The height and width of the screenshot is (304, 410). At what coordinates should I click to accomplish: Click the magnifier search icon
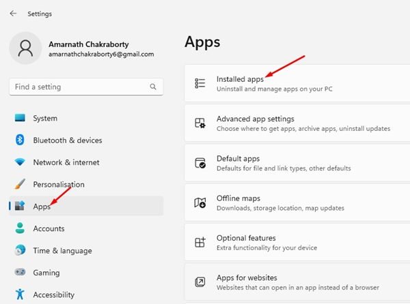click(153, 87)
